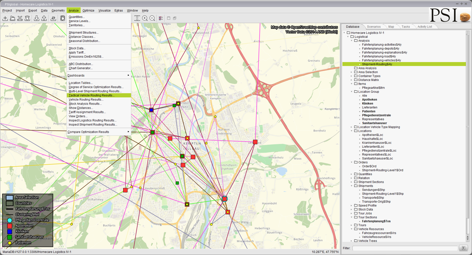Click the database tree vertical scrollbar

pos(468,136)
